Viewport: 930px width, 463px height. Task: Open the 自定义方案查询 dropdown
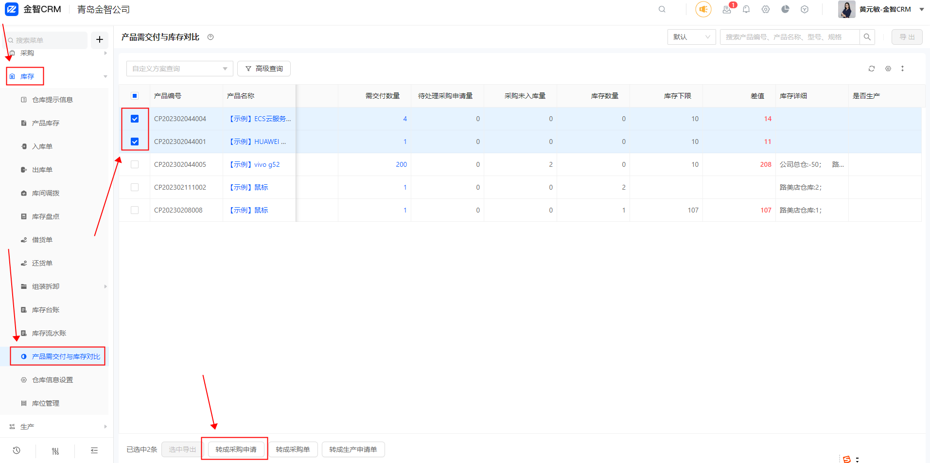pyautogui.click(x=180, y=69)
